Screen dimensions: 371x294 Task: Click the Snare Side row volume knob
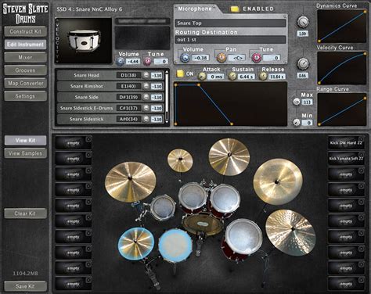[146, 97]
